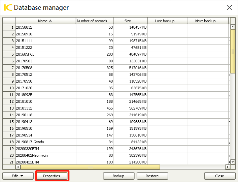This screenshot has height=182, width=238.
Task: Click the Backup button
Action: (118, 176)
